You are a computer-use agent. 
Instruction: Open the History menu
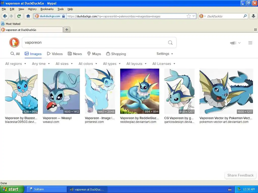coord(32,9)
